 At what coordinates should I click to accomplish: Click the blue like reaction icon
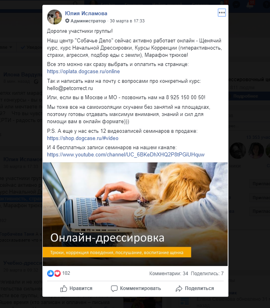coord(50,273)
